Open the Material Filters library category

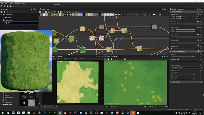coord(7,104)
